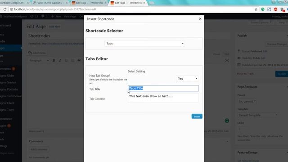The image size is (288, 162).
Task: Click the Tab Title input field
Action: (163, 88)
